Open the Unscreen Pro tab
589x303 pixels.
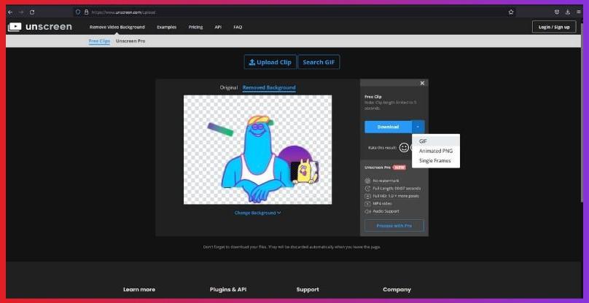click(130, 41)
